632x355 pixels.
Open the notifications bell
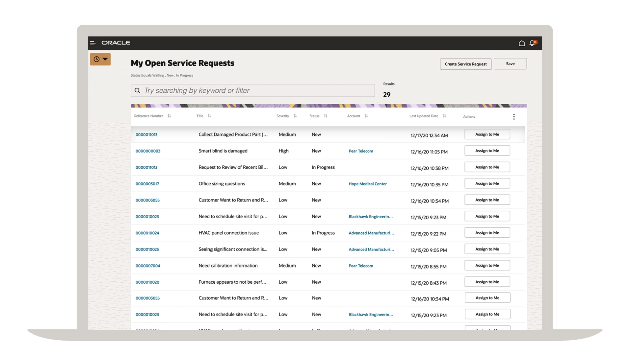click(532, 43)
